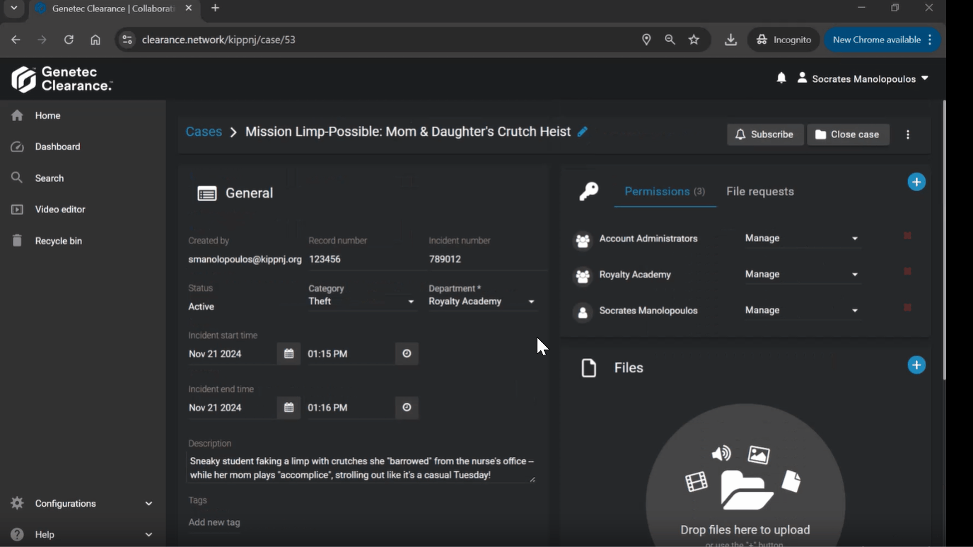
Task: Open clock picker for incident end time
Action: (407, 408)
